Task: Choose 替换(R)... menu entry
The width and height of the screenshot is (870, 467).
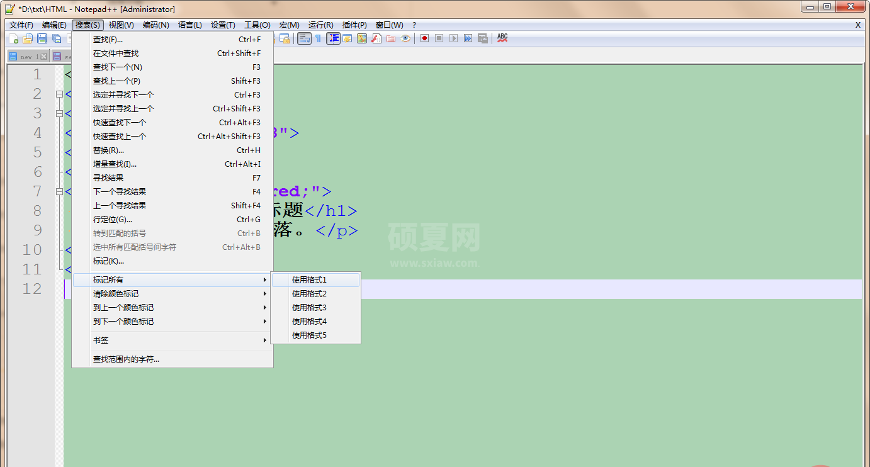Action: (x=172, y=150)
